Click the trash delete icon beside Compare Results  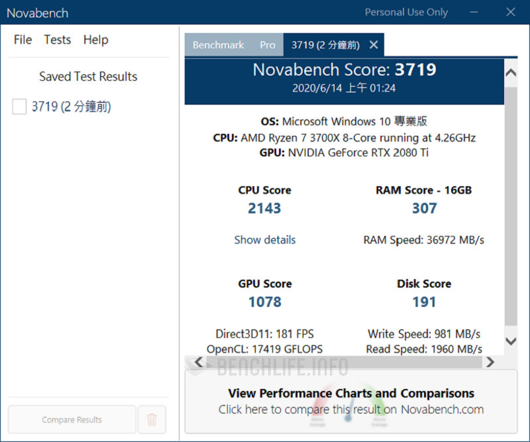point(152,419)
